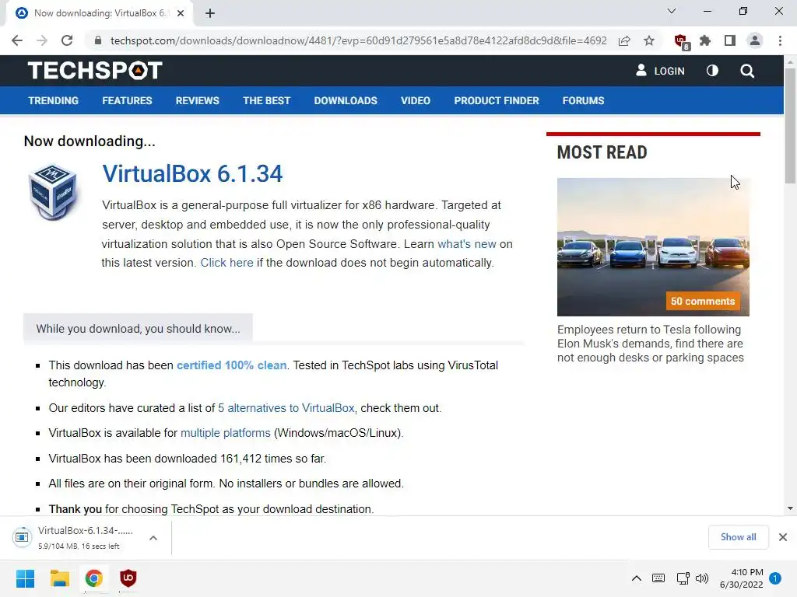This screenshot has width=797, height=597.
Task: Close the downloads bar
Action: 783,537
